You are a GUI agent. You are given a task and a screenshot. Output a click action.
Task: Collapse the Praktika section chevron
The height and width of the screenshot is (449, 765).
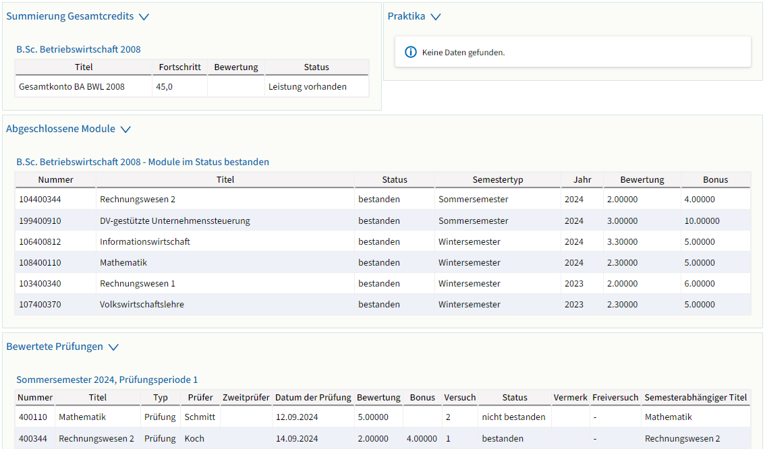tap(435, 17)
